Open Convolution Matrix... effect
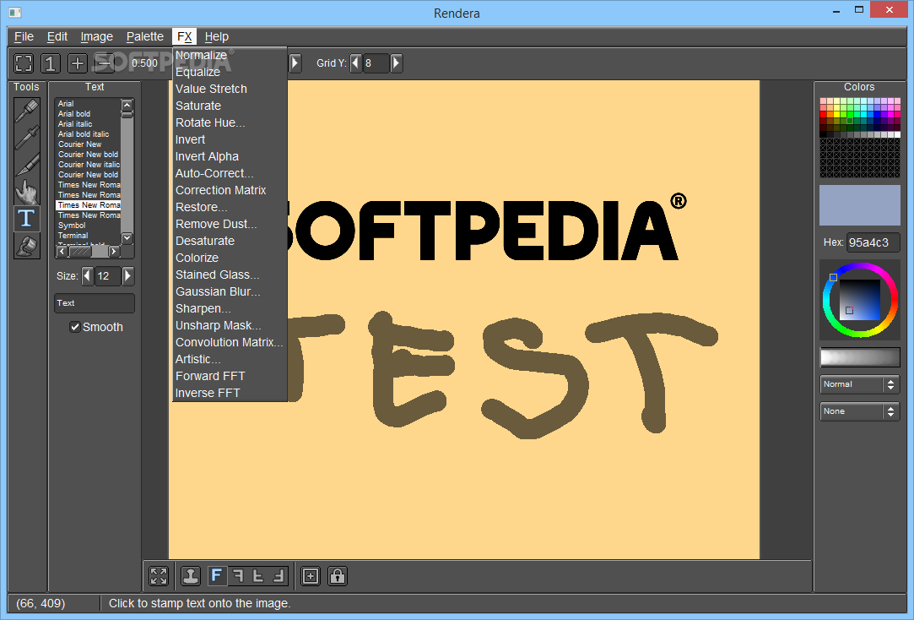The width and height of the screenshot is (914, 620). coord(230,343)
